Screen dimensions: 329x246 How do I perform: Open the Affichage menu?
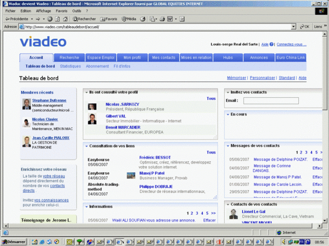pyautogui.click(x=43, y=11)
